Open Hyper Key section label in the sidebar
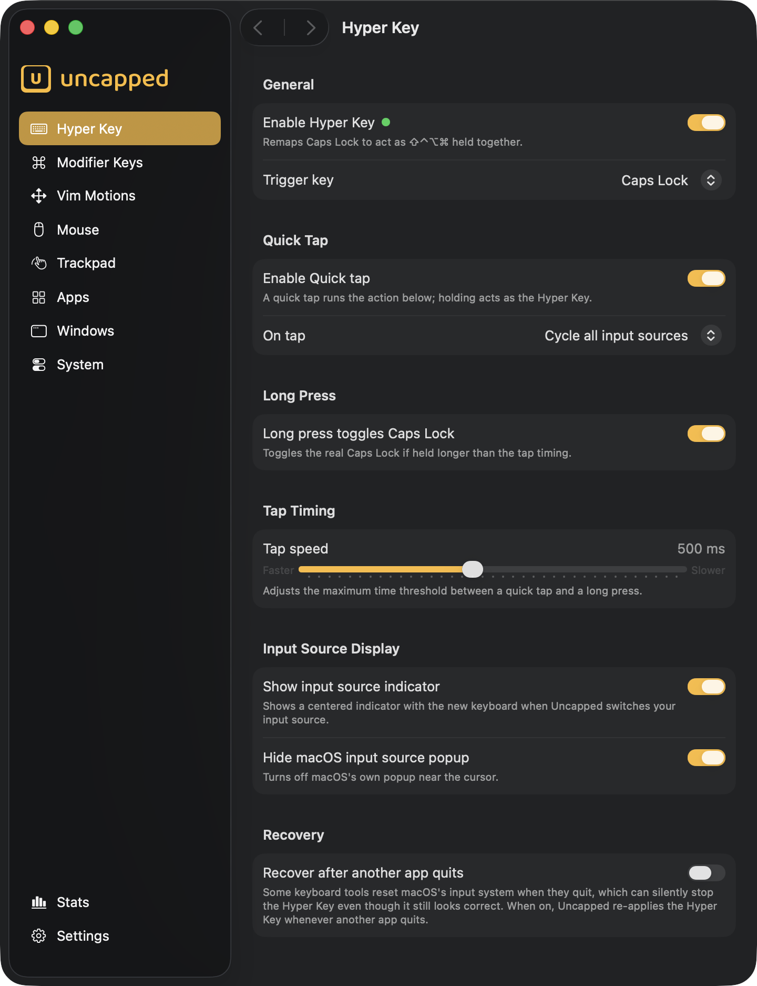Image resolution: width=757 pixels, height=986 pixels. click(x=89, y=129)
